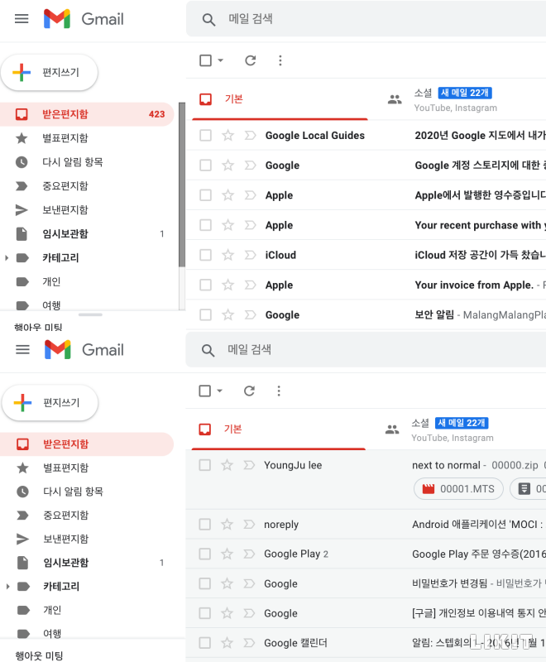Open main menu in lower Gmail window

pos(22,349)
